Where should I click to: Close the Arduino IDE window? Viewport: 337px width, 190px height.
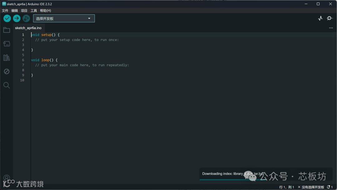pos(330,4)
